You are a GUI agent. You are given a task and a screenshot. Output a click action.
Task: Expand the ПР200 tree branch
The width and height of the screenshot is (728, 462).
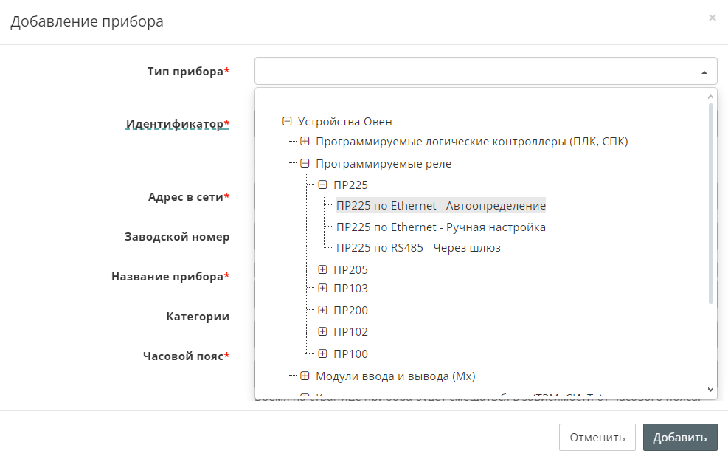pyautogui.click(x=322, y=311)
